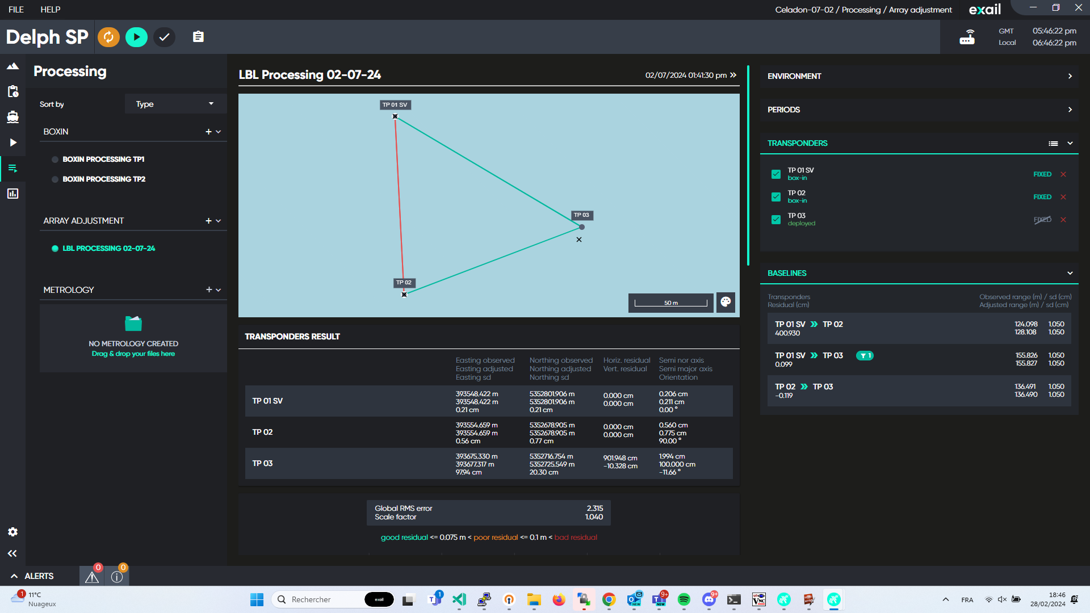Toggle struck-through FIXED for TP 03
This screenshot has width=1090, height=613.
click(1042, 220)
